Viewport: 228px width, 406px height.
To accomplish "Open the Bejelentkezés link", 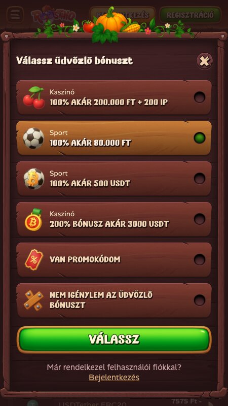I will [x=114, y=377].
